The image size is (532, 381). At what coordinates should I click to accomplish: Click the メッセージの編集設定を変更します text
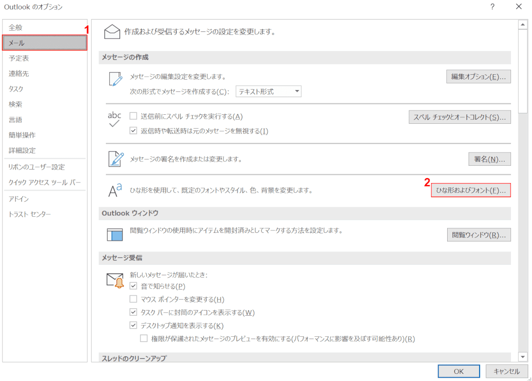(x=178, y=77)
